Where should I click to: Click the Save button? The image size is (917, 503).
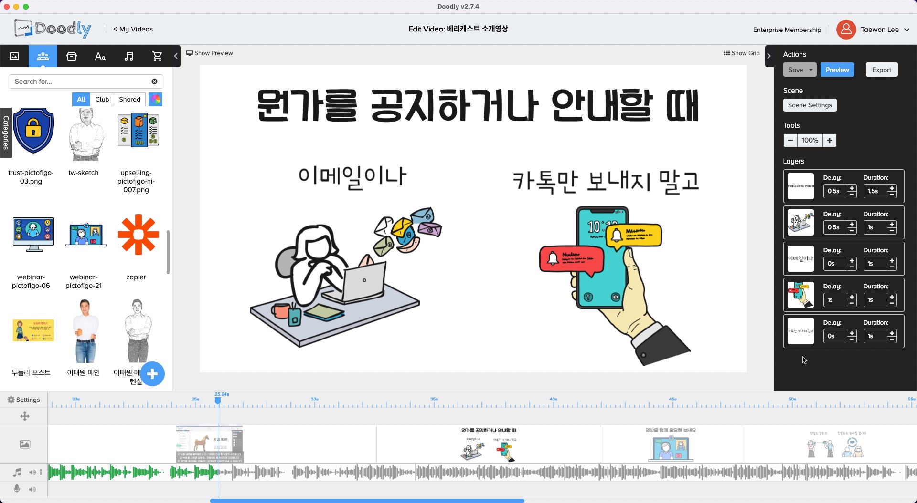pyautogui.click(x=795, y=70)
